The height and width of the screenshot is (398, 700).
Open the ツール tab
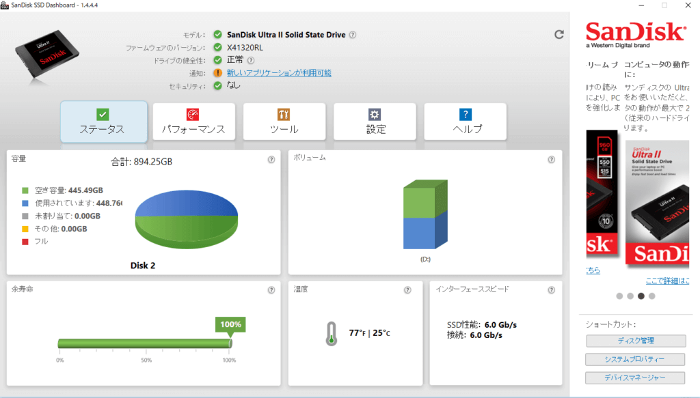tap(284, 122)
